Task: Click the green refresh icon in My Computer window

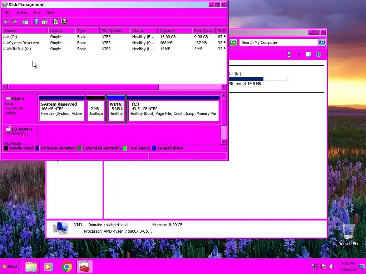Action: click(x=233, y=42)
